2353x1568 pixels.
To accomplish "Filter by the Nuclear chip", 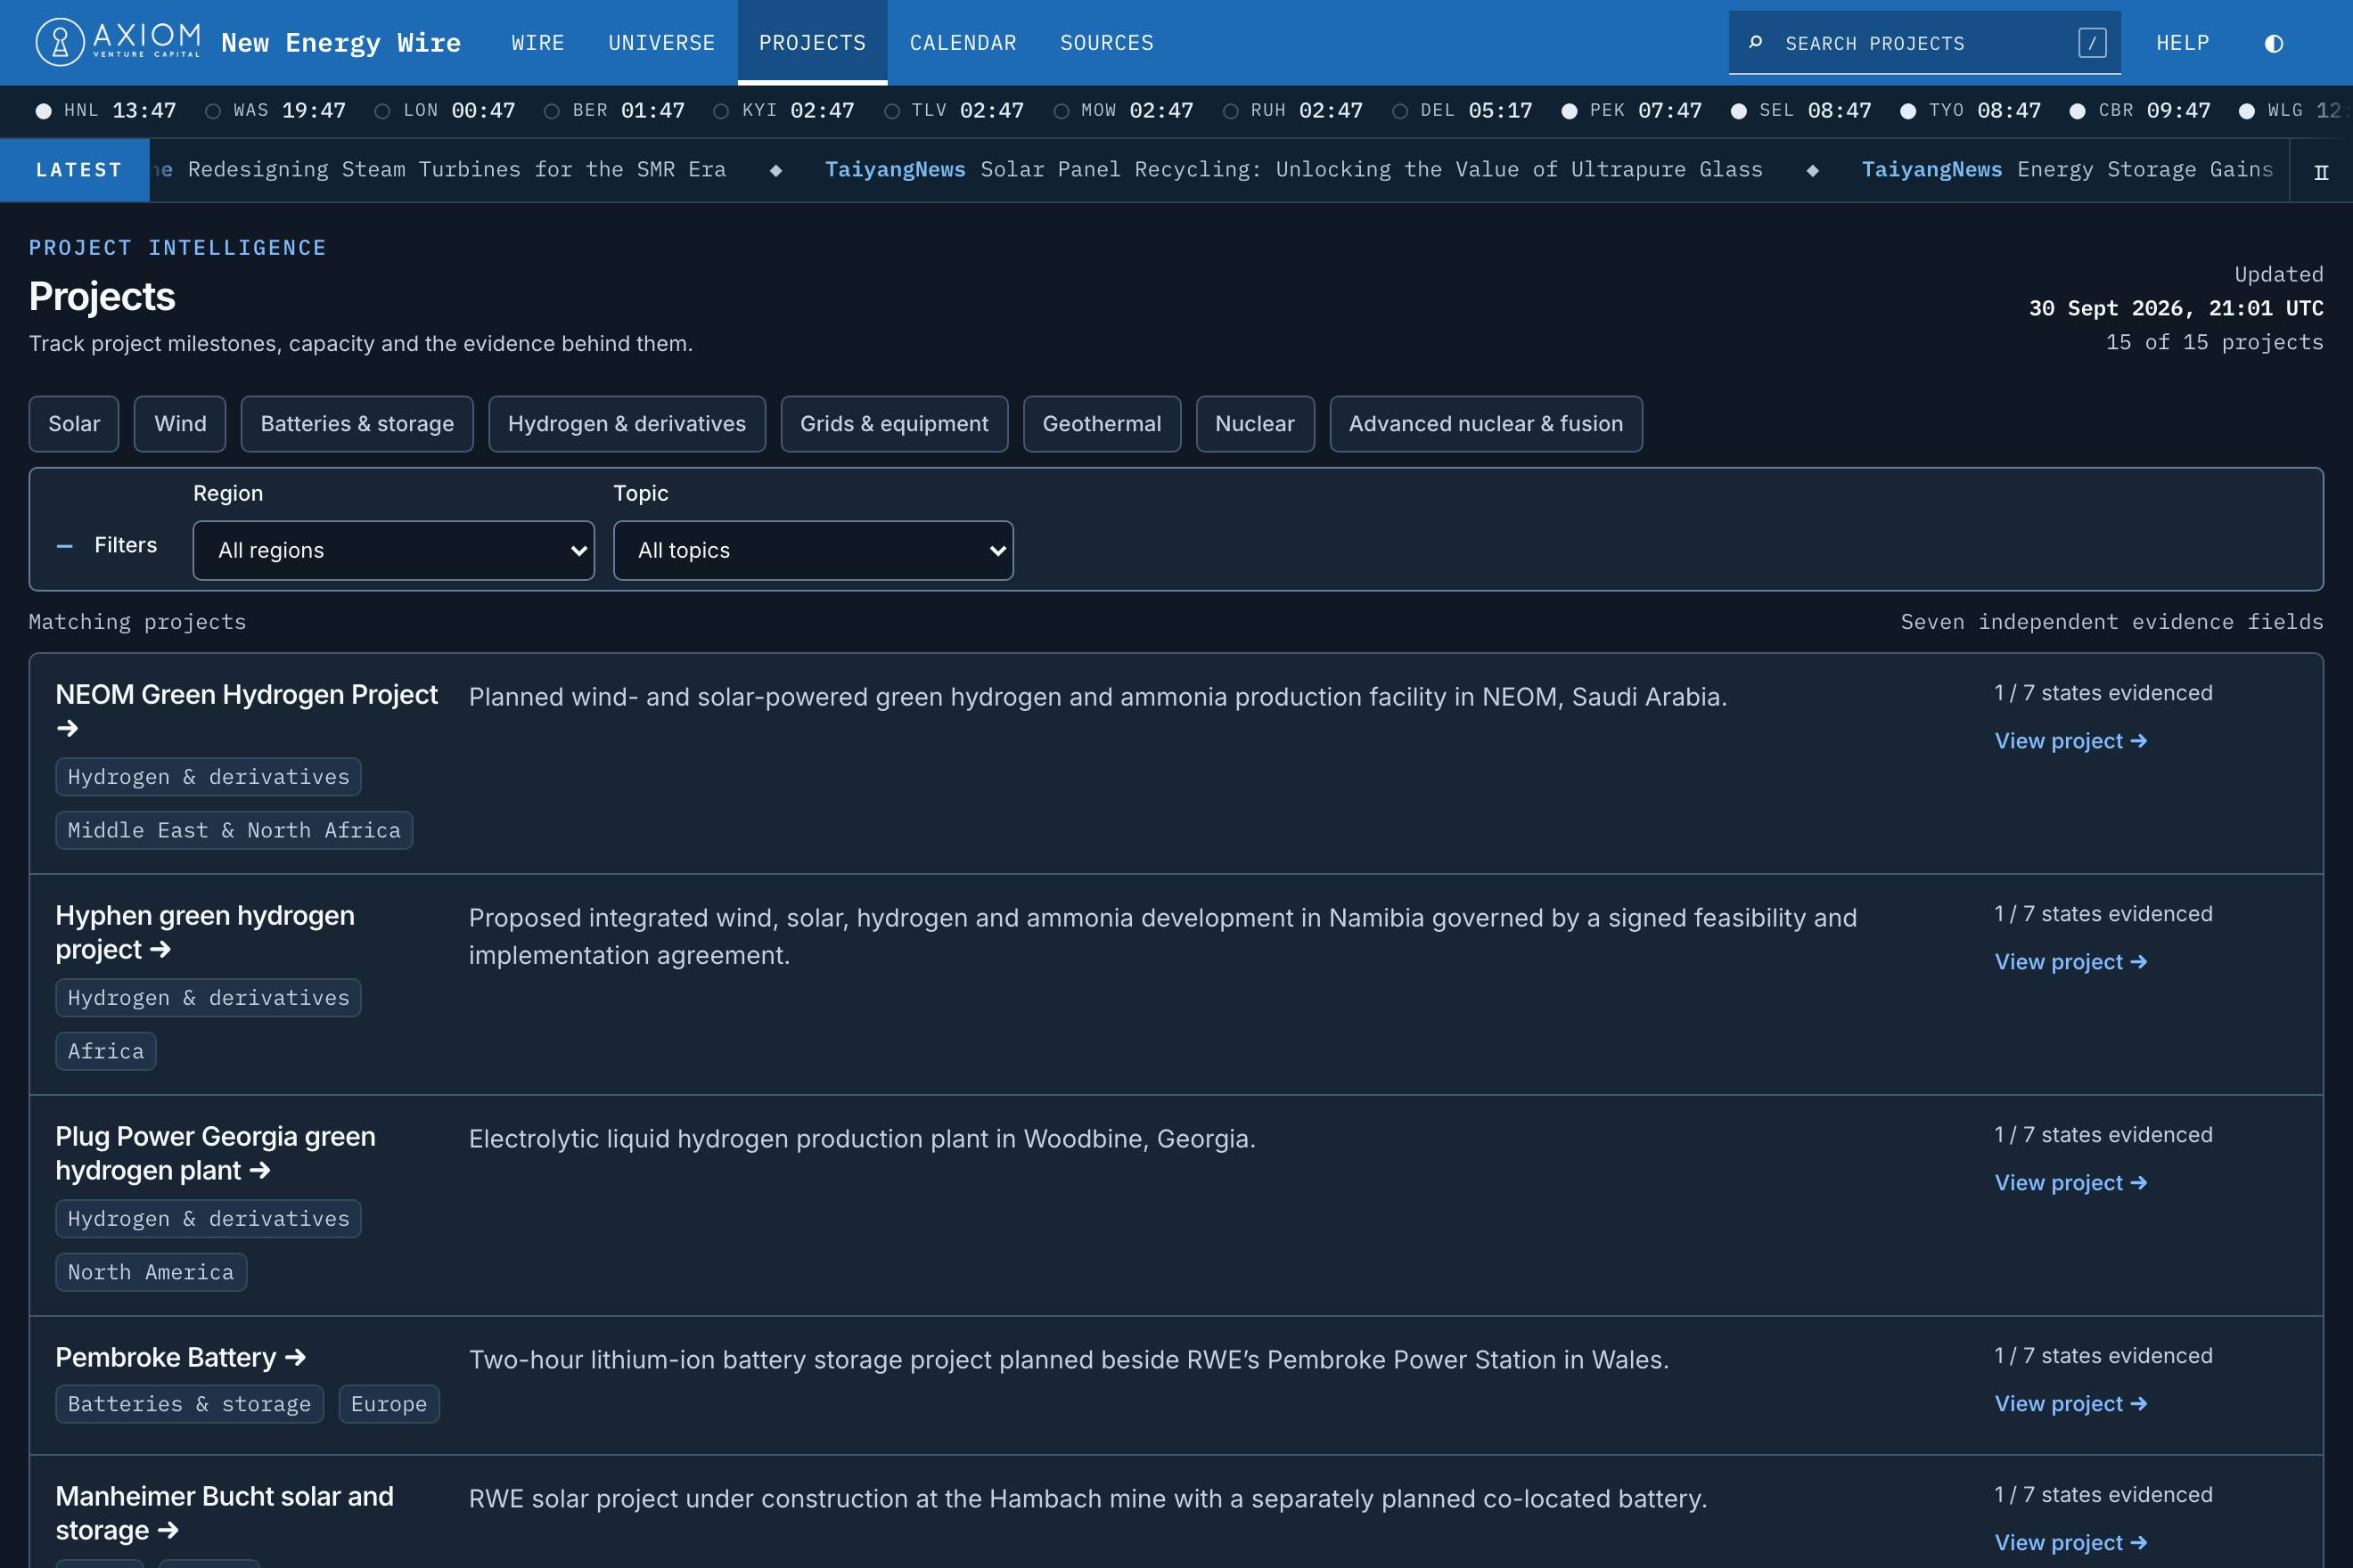I will [1255, 424].
